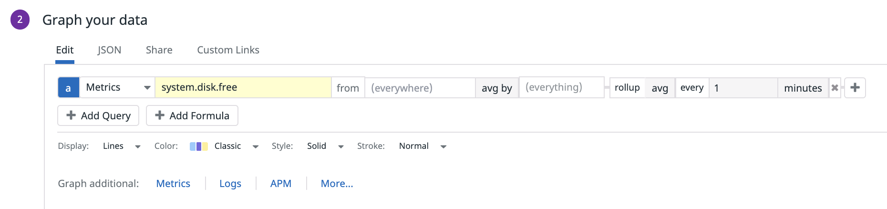Click the plus icon to add a function
Image resolution: width=887 pixels, height=209 pixels.
click(x=855, y=88)
